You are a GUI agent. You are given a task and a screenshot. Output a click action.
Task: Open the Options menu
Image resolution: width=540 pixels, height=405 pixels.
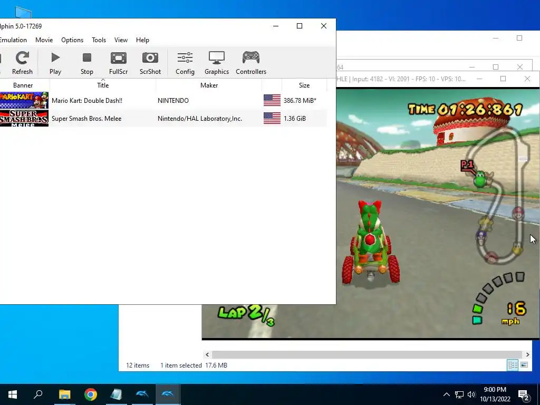72,40
